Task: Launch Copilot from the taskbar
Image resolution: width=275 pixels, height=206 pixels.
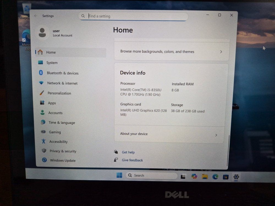Action: 194,176
